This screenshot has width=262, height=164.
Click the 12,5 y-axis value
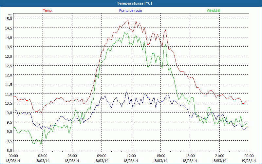pyautogui.click(x=9, y=66)
